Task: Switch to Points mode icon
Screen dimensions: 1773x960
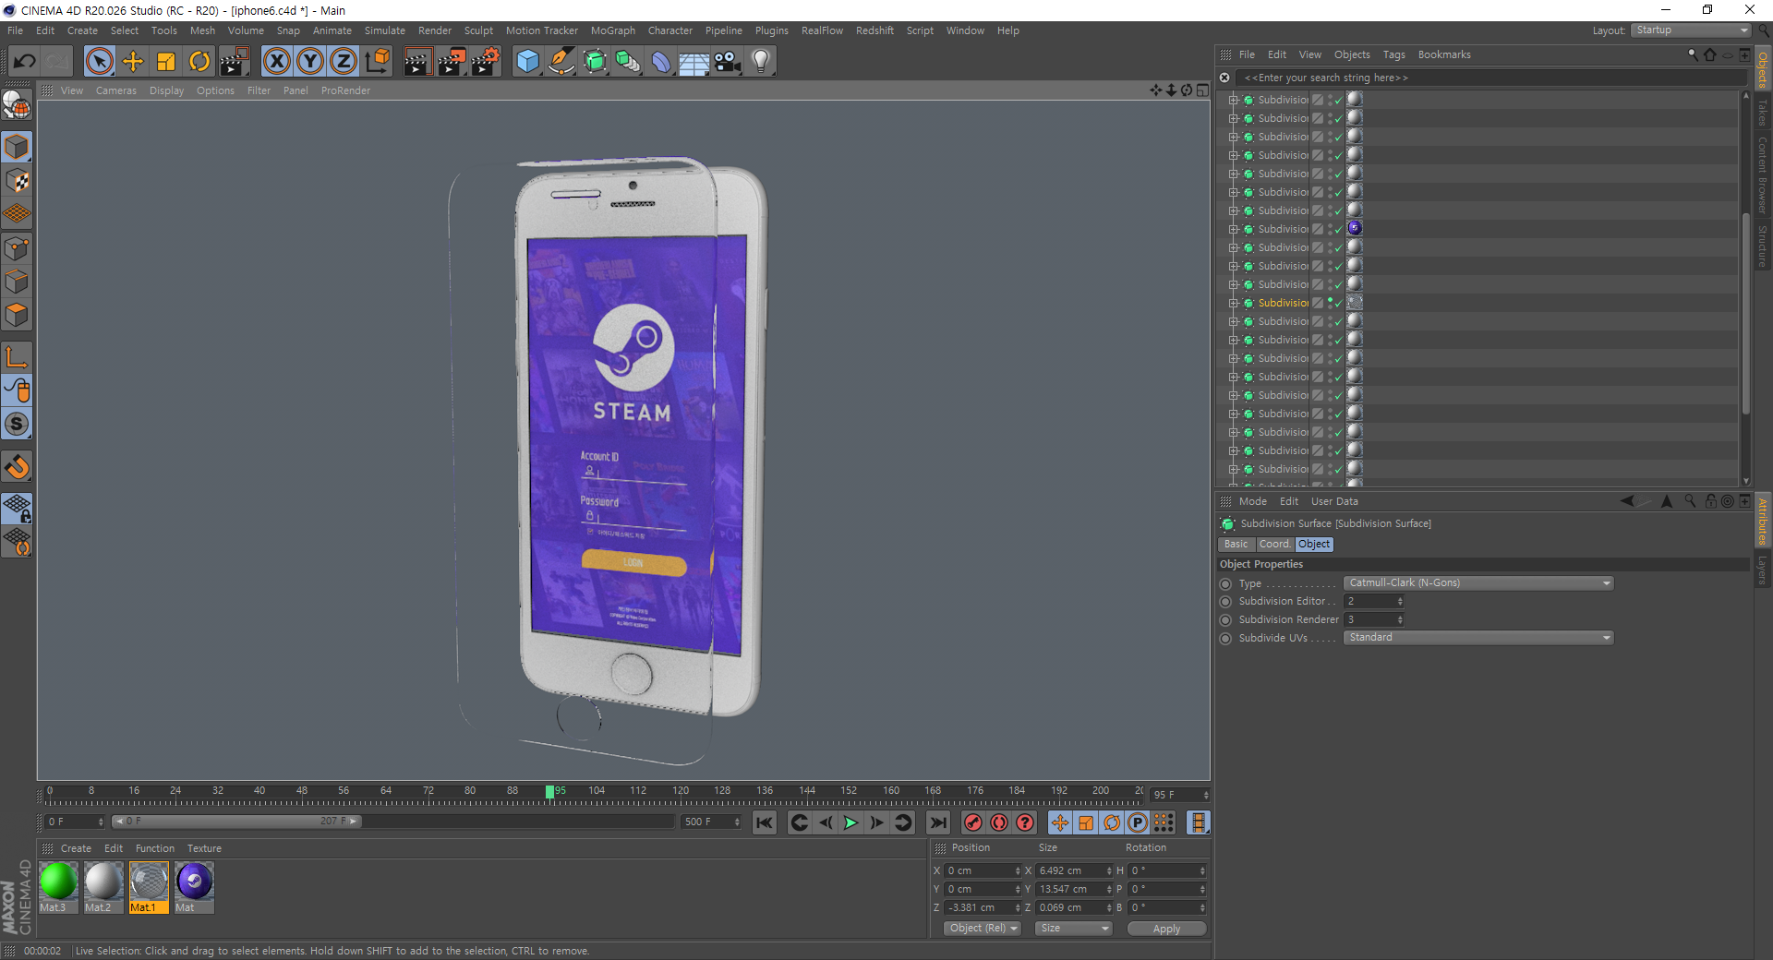Action: [x=17, y=248]
